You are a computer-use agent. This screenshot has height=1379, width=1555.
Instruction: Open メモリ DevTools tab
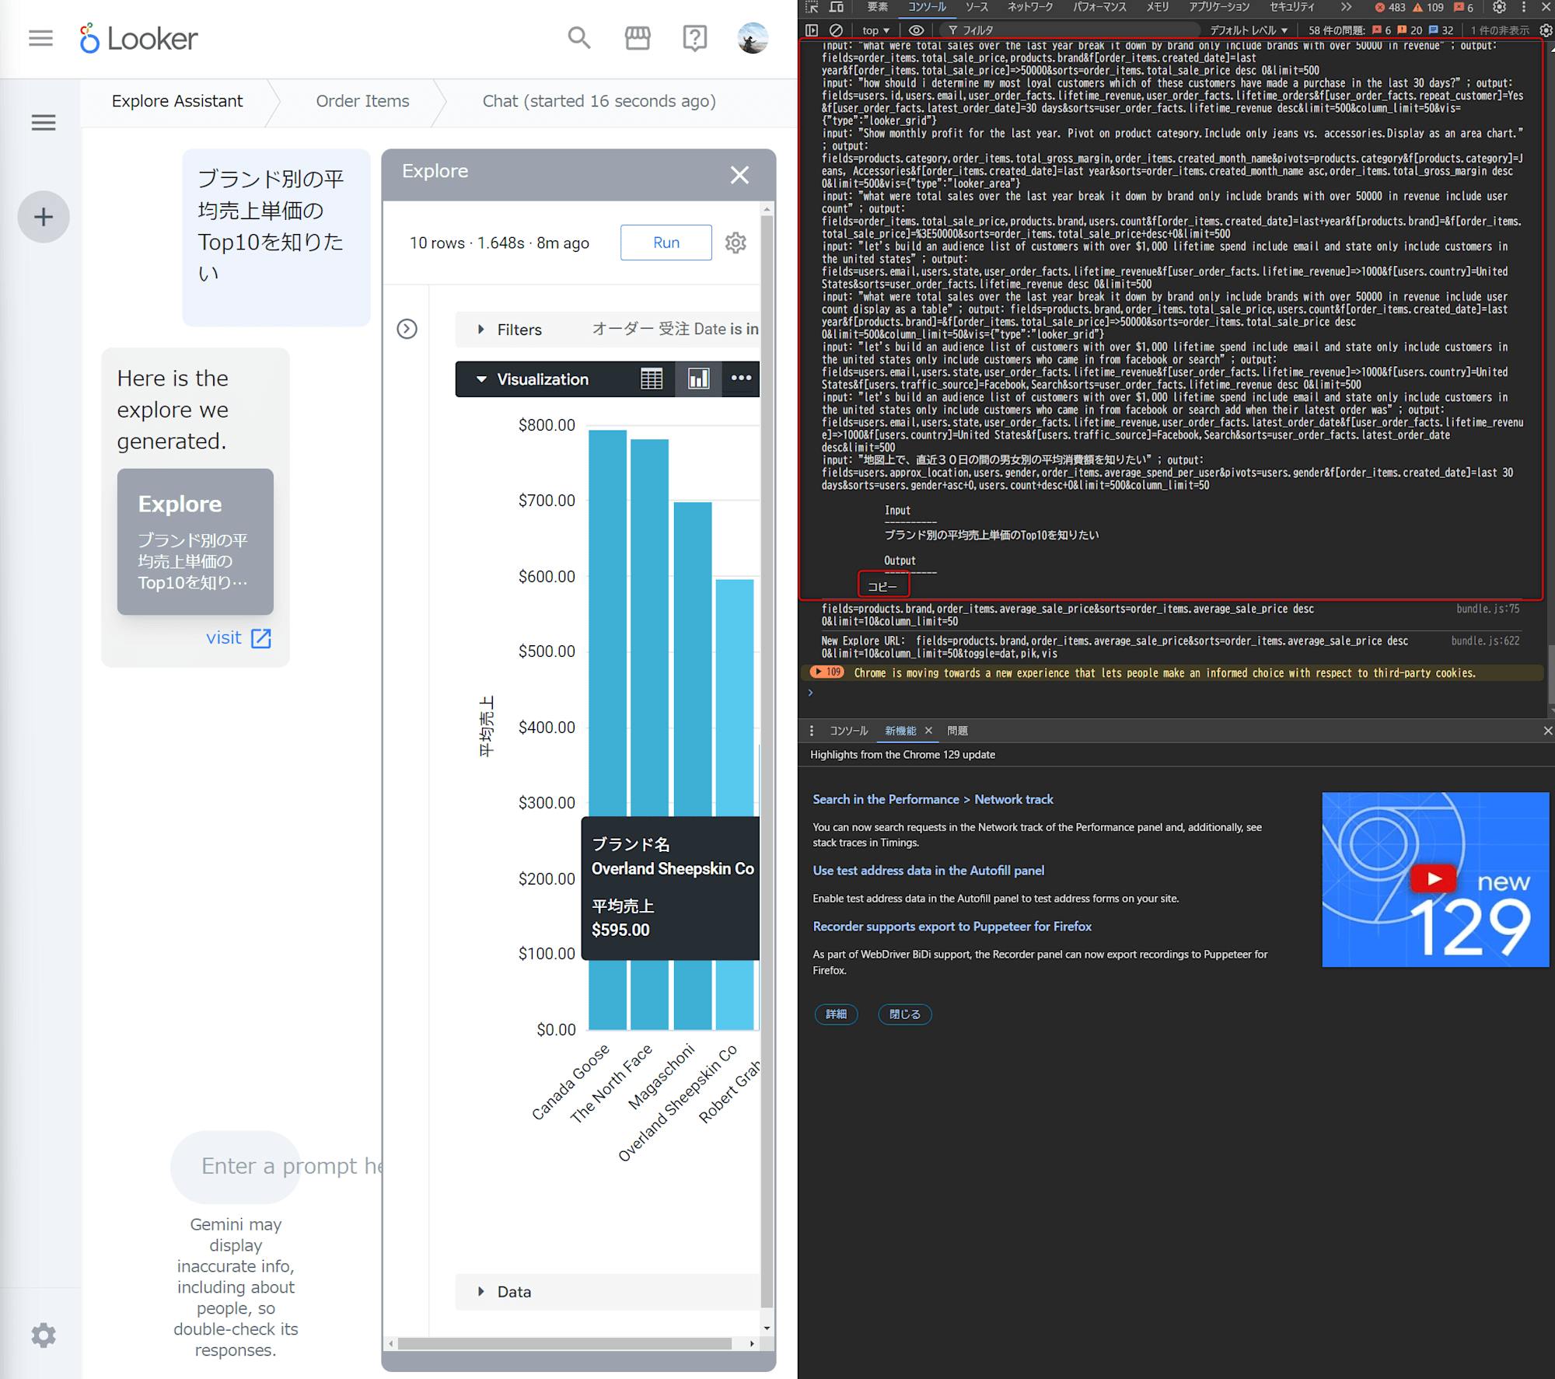pyautogui.click(x=1158, y=7)
